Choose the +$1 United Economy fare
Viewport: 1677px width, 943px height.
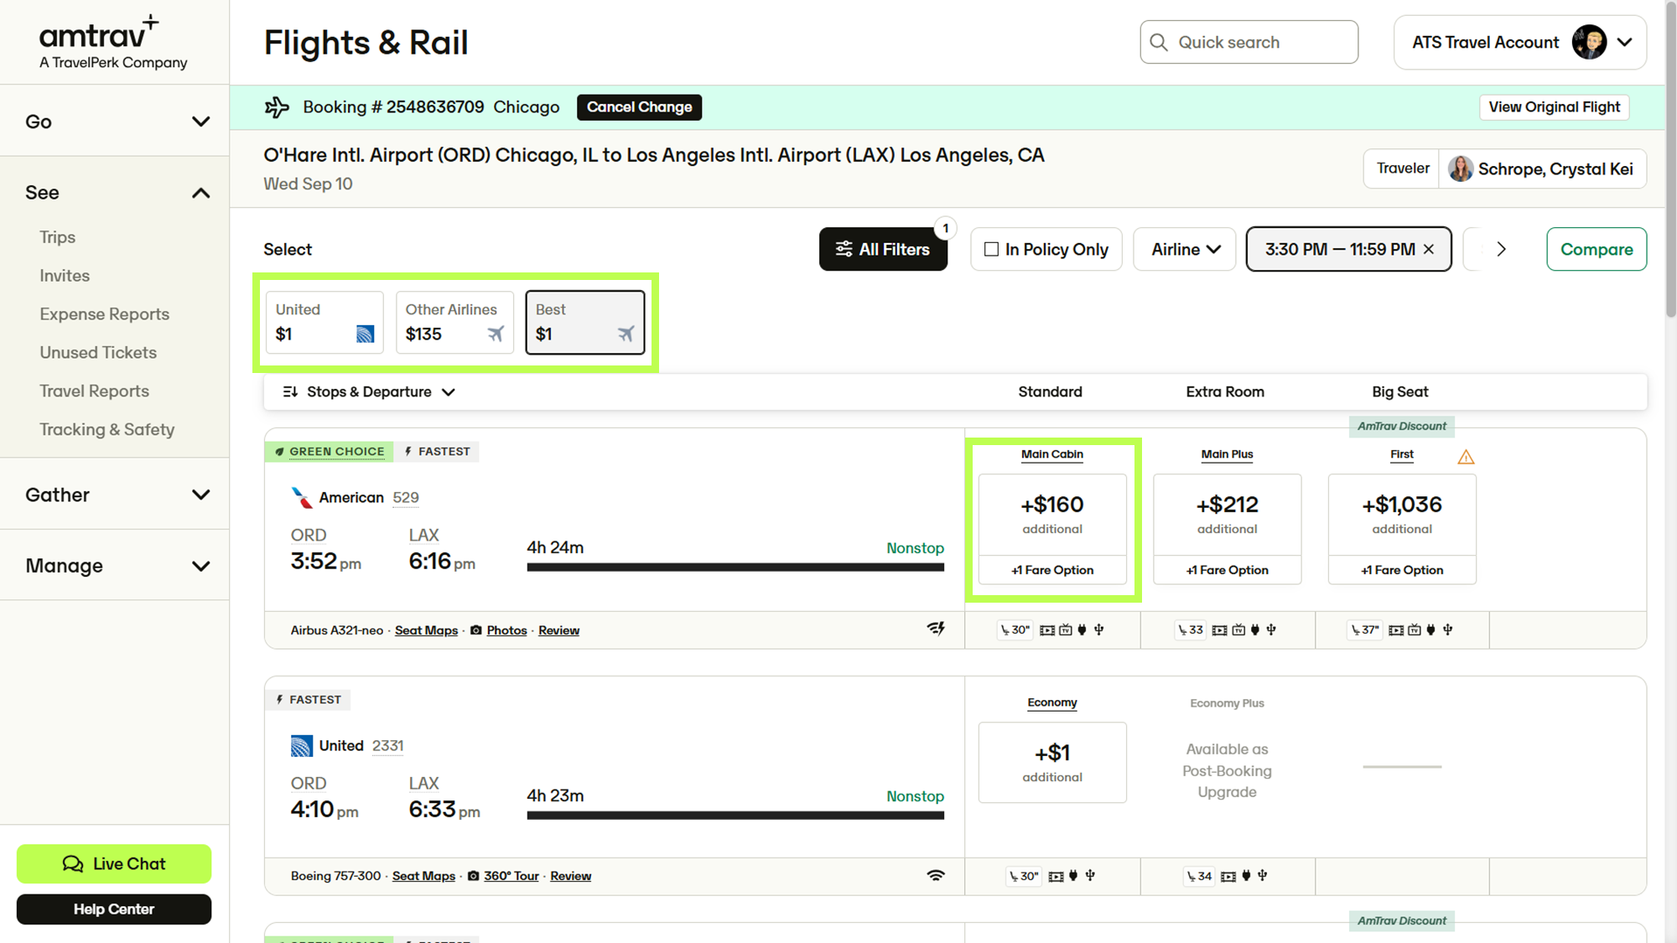click(x=1052, y=763)
